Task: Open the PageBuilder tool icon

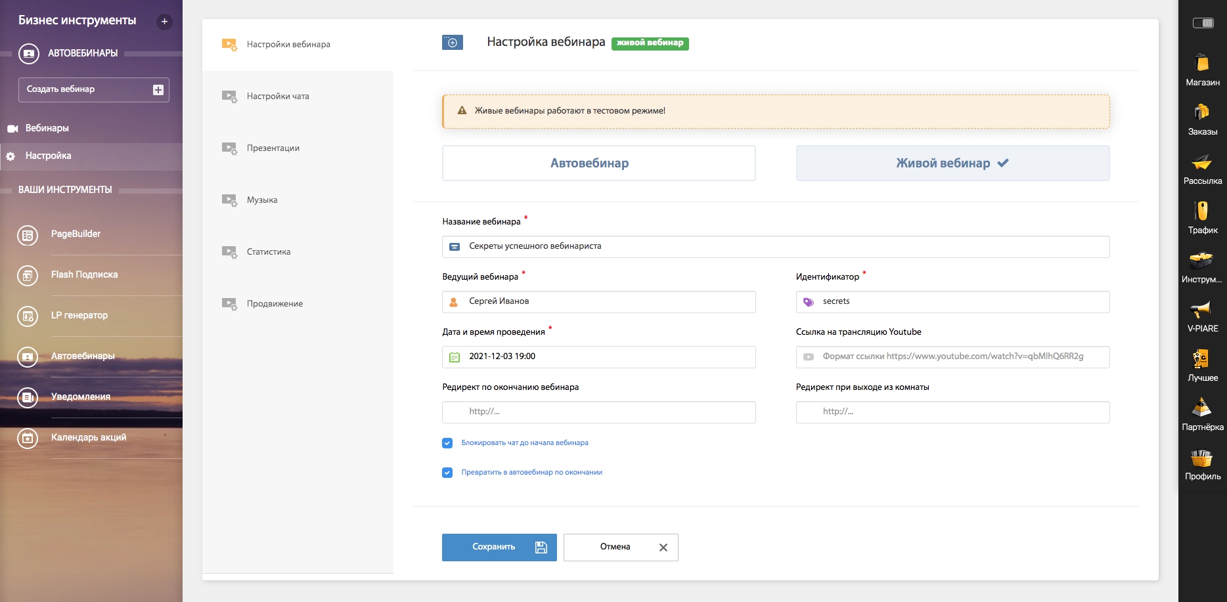Action: tap(28, 234)
